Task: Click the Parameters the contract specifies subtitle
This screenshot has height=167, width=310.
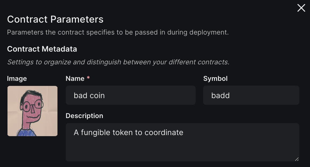Action: pyautogui.click(x=118, y=32)
